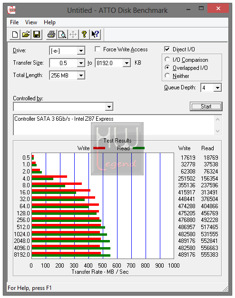Open the minimum Transfer Size 0.5 dropdown
Viewport: 235px width, 298px height.
click(x=81, y=63)
